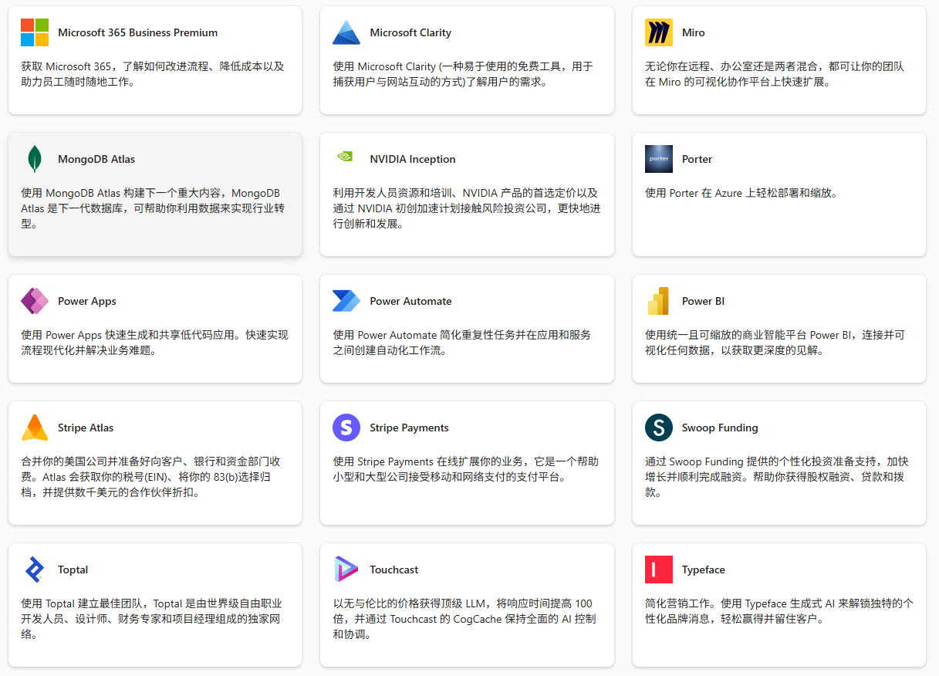Click the purple Power Apps icon
This screenshot has width=939, height=676.
pyautogui.click(x=35, y=301)
